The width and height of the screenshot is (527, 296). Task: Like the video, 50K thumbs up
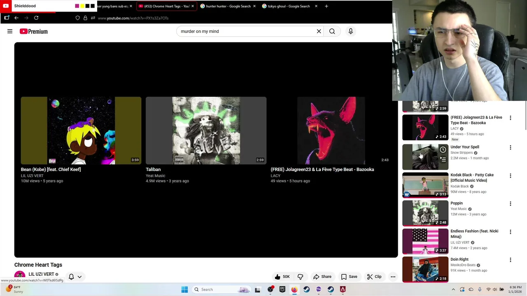click(282, 277)
